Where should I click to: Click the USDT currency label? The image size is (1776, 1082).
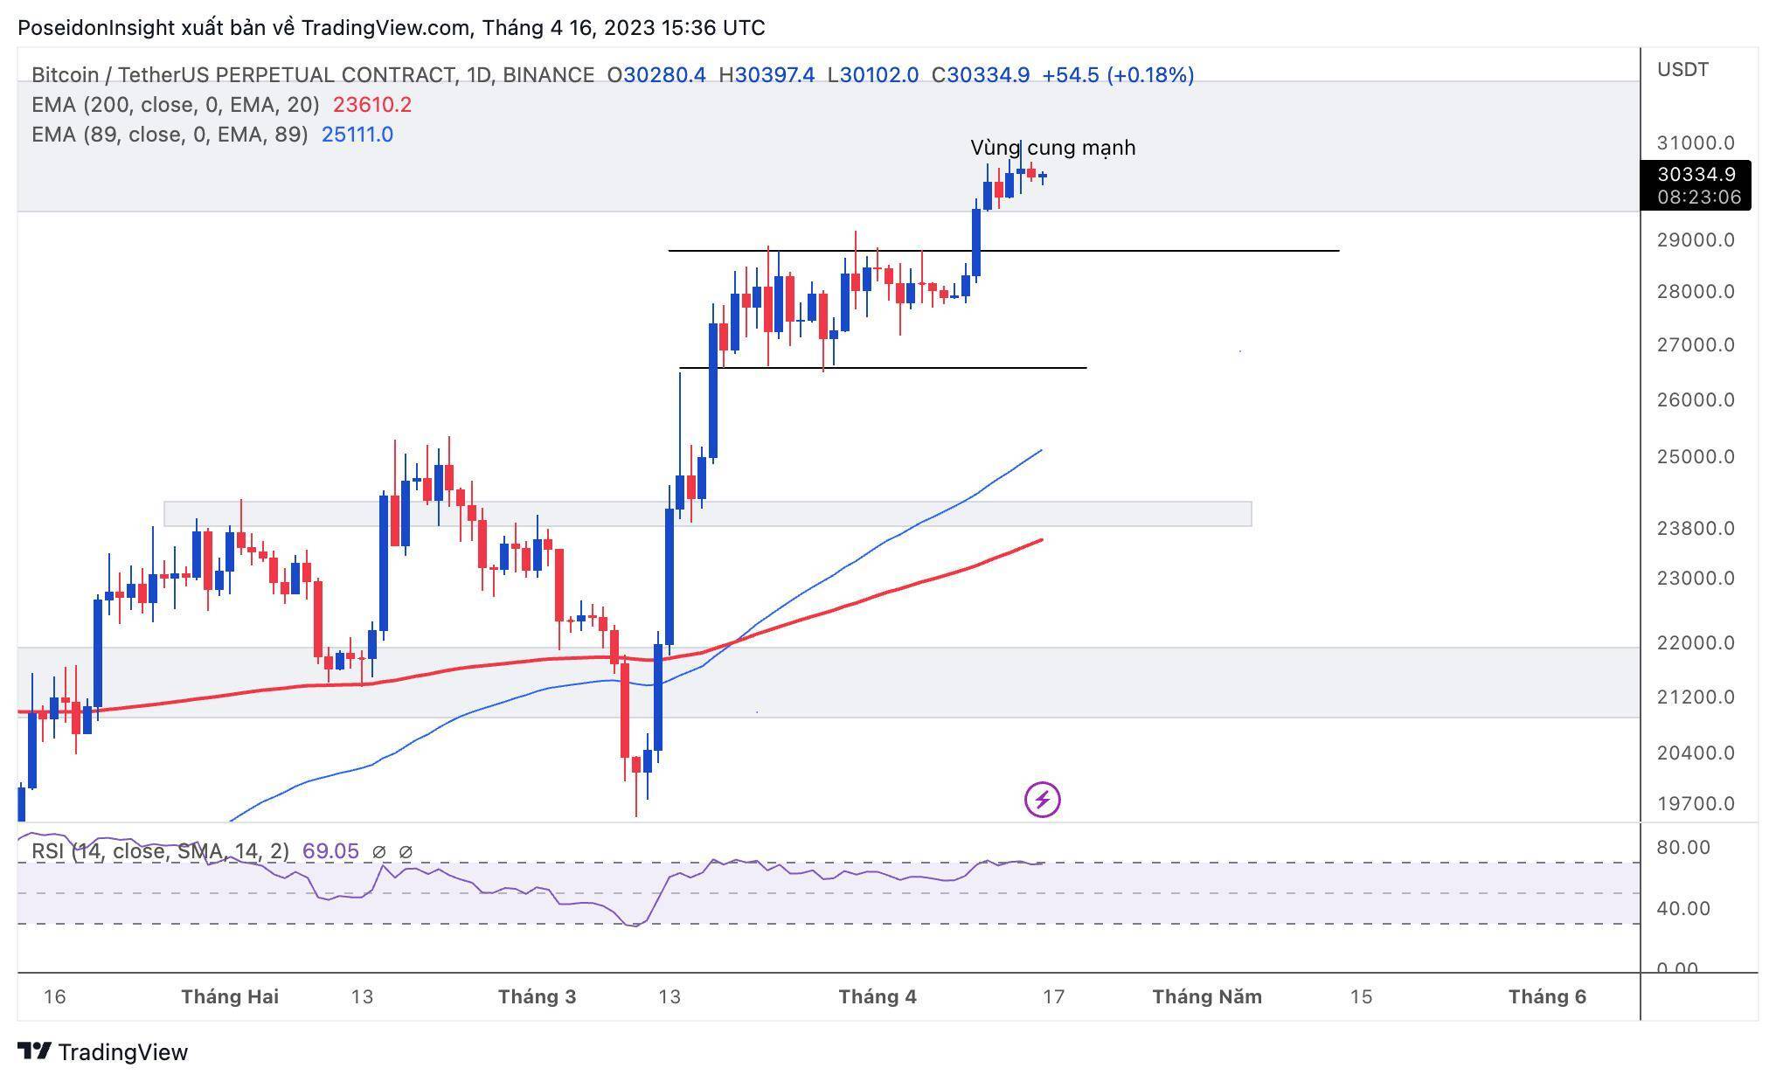click(1683, 70)
